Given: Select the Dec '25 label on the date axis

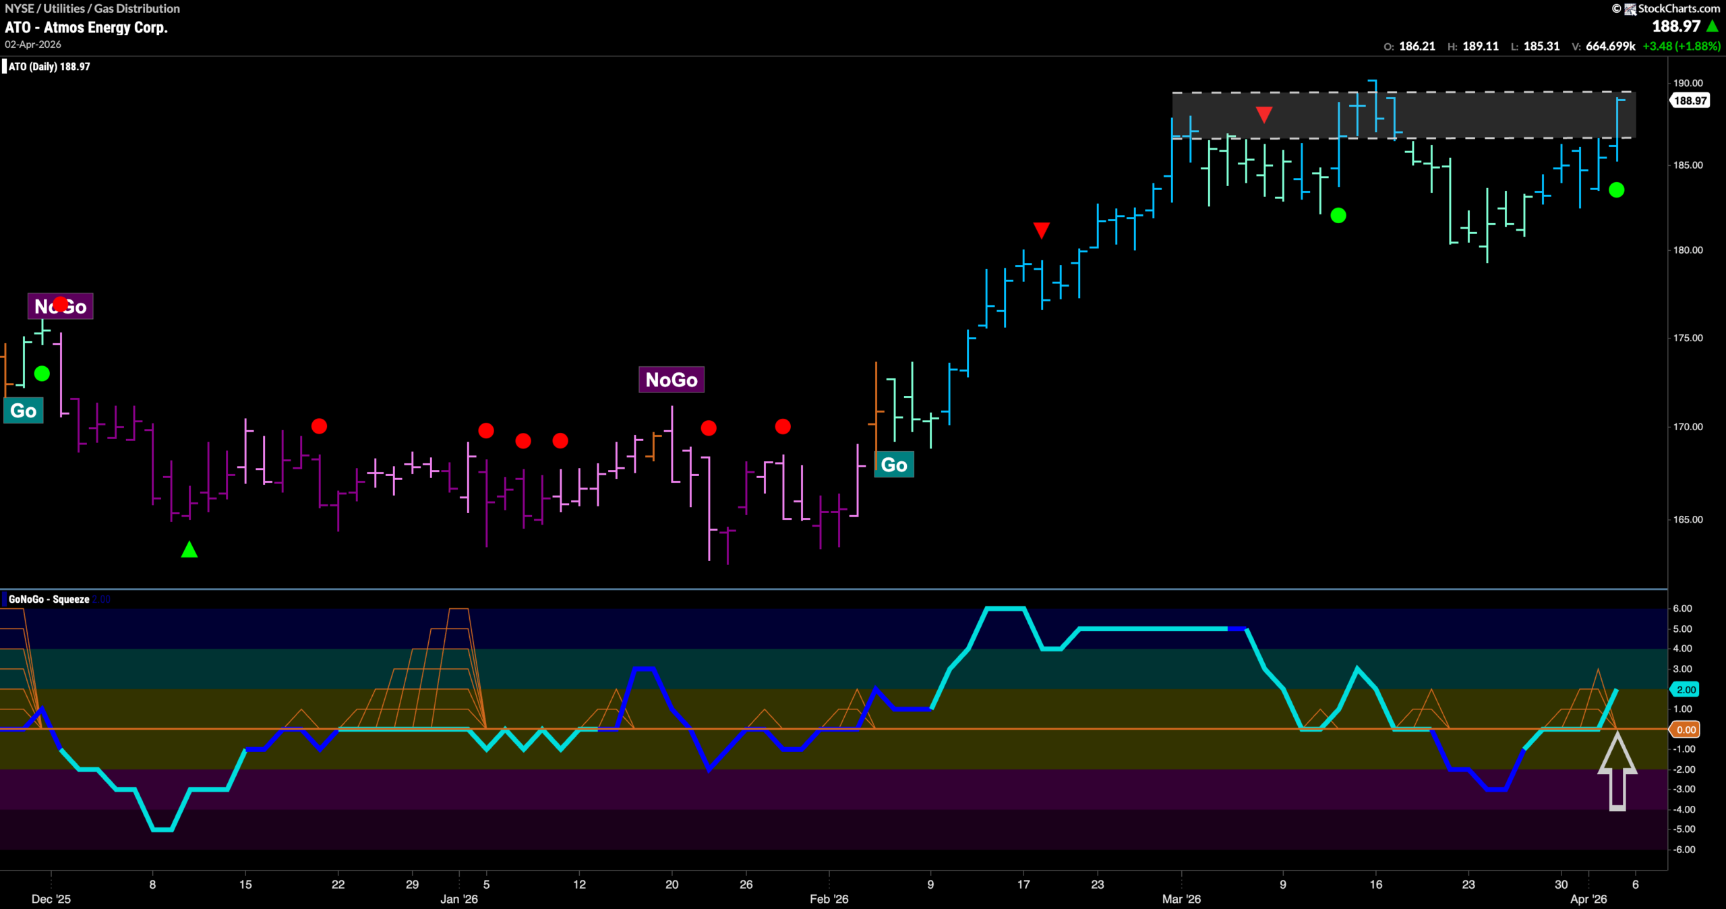Looking at the screenshot, I should coord(51,899).
